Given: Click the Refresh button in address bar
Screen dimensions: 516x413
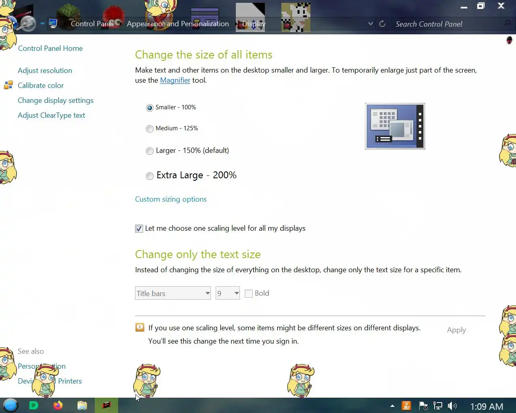Looking at the screenshot, I should (x=382, y=24).
